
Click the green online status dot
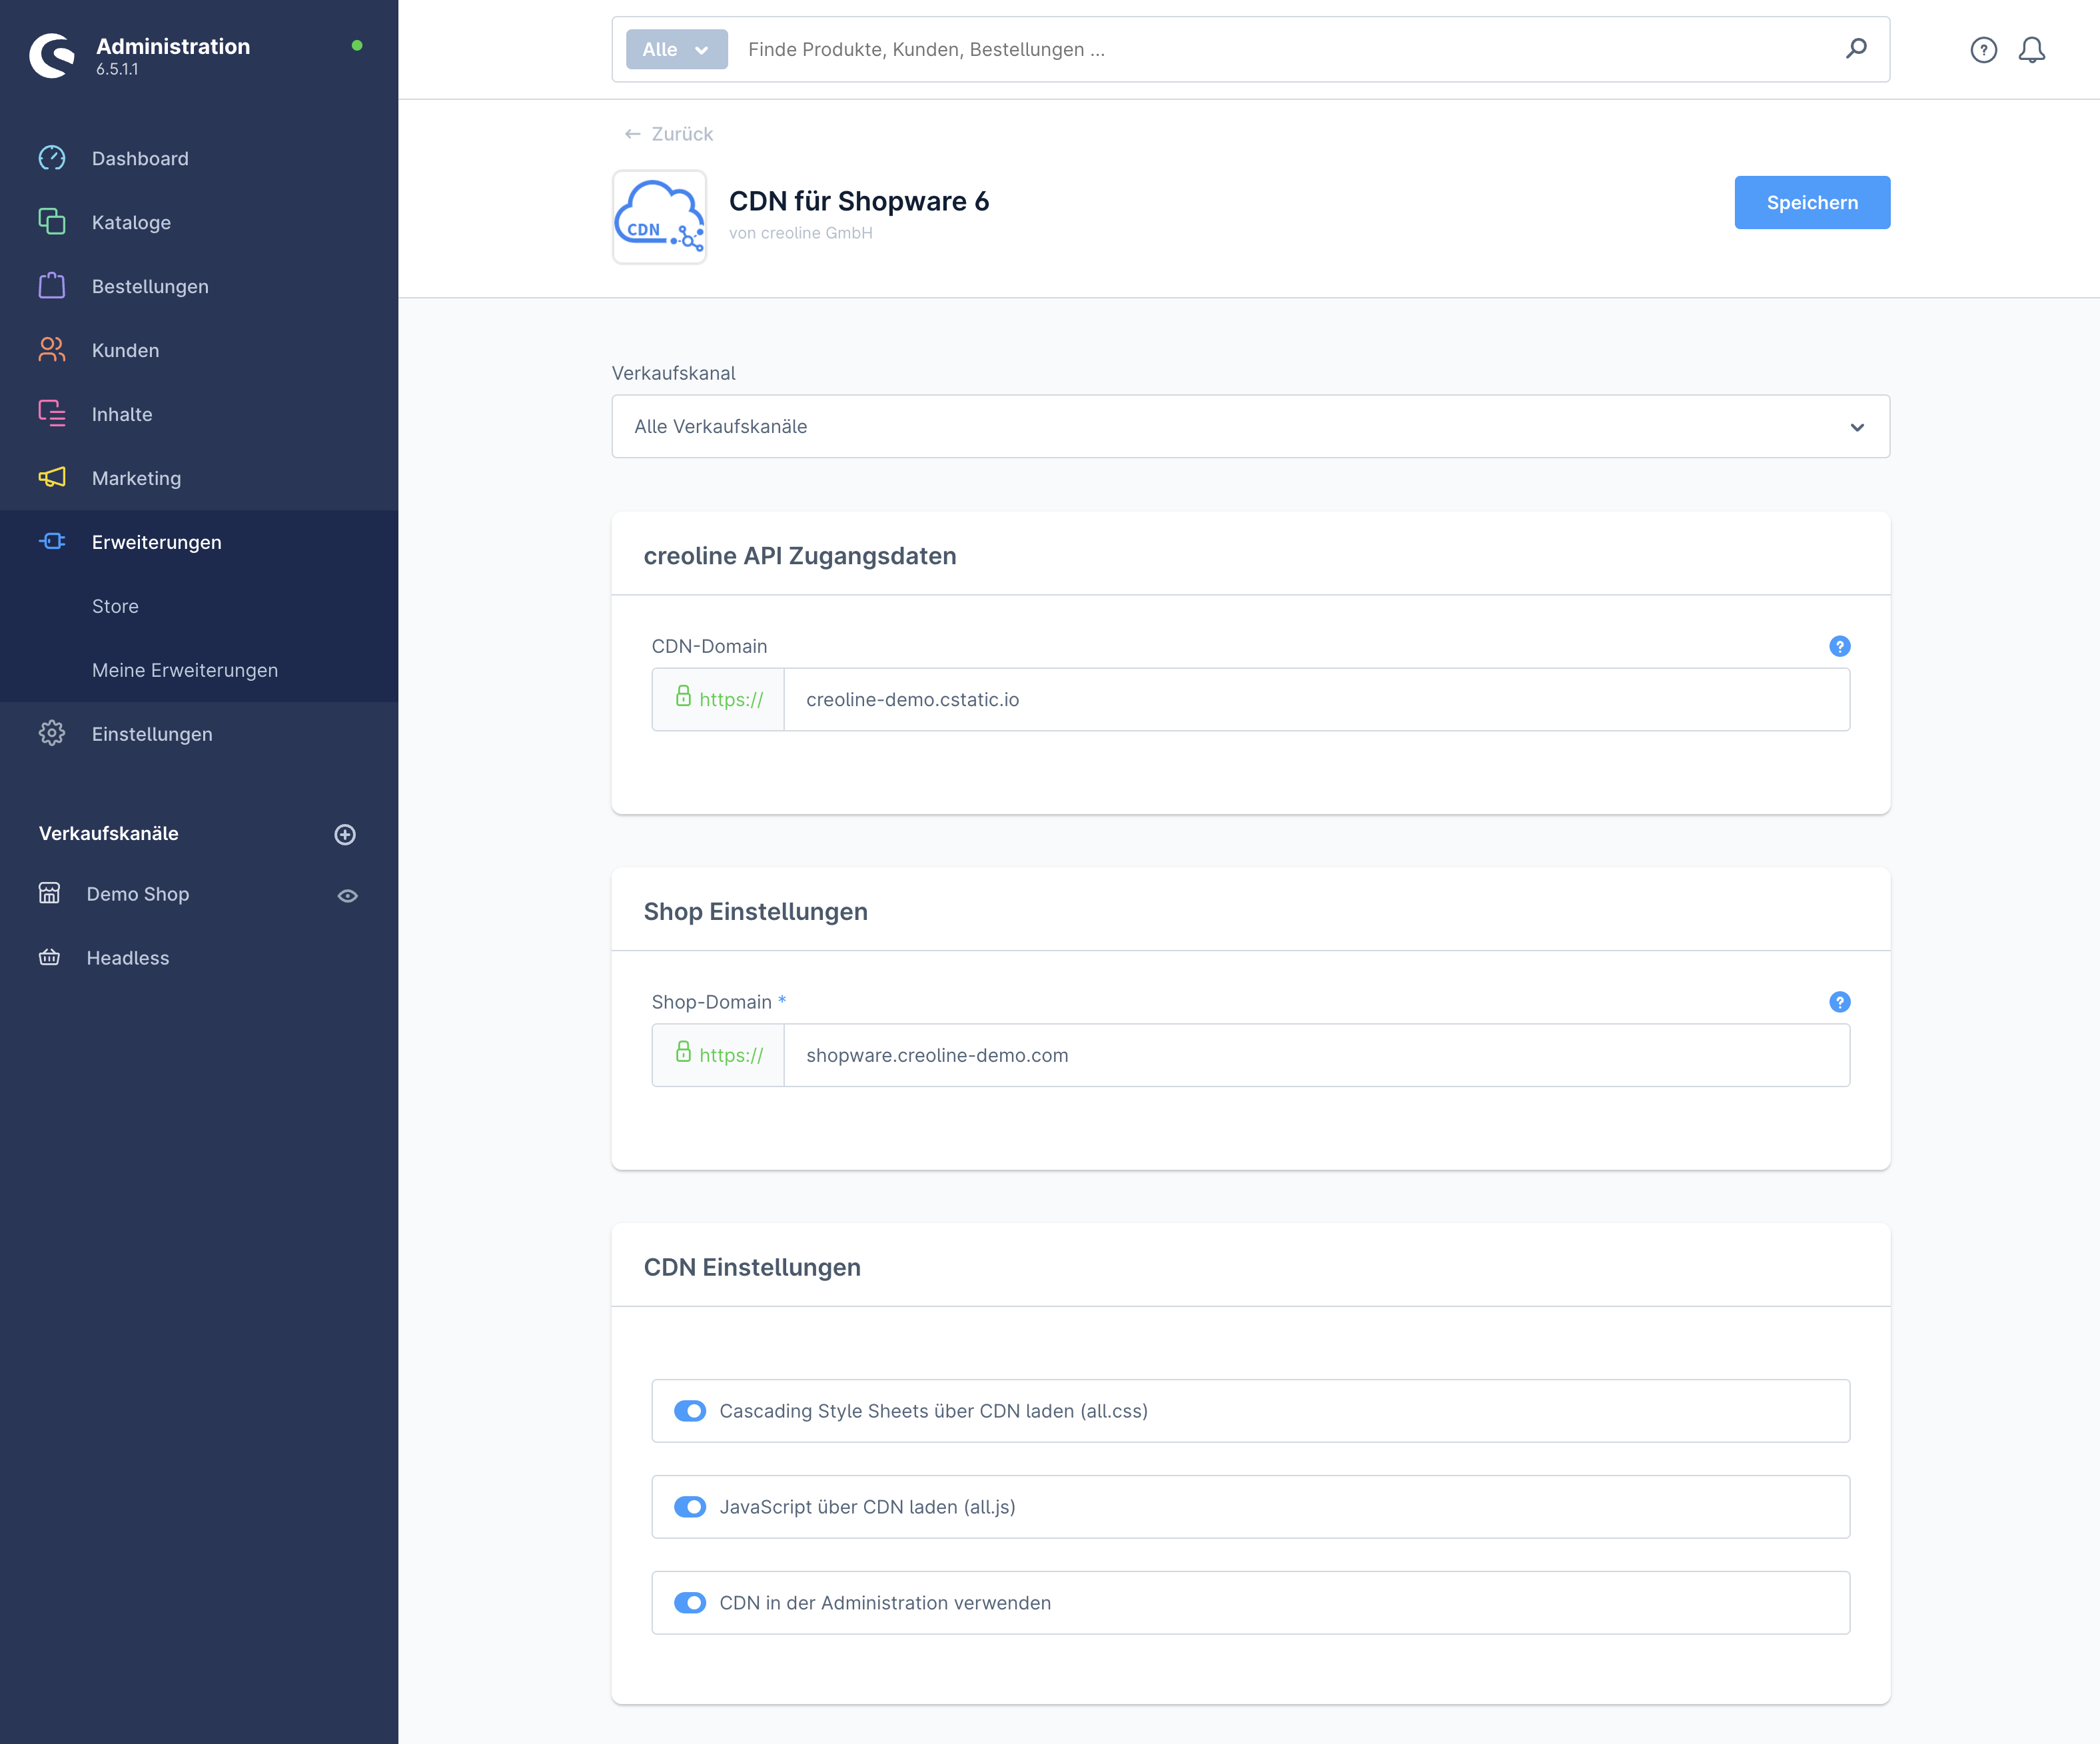pos(357,45)
